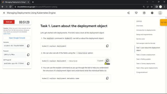
Task: Jump to Introduction to deployments
Action: [146, 30]
